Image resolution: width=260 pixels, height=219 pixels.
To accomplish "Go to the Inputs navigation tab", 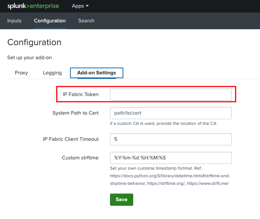I will pos(14,21).
